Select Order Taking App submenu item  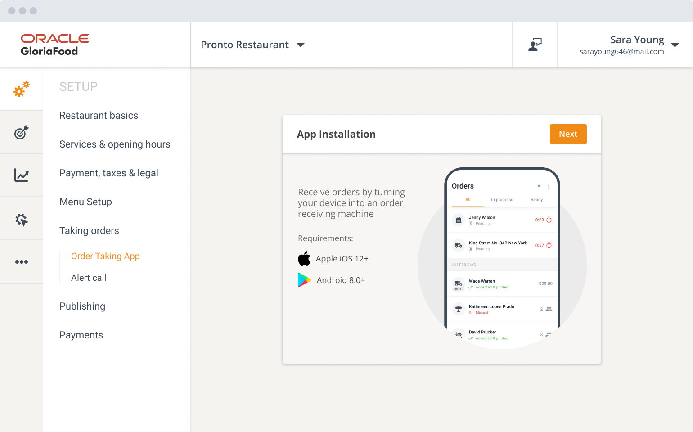[105, 256]
